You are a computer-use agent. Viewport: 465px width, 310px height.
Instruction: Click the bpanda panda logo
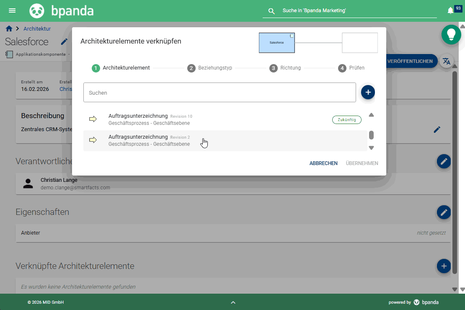[37, 10]
